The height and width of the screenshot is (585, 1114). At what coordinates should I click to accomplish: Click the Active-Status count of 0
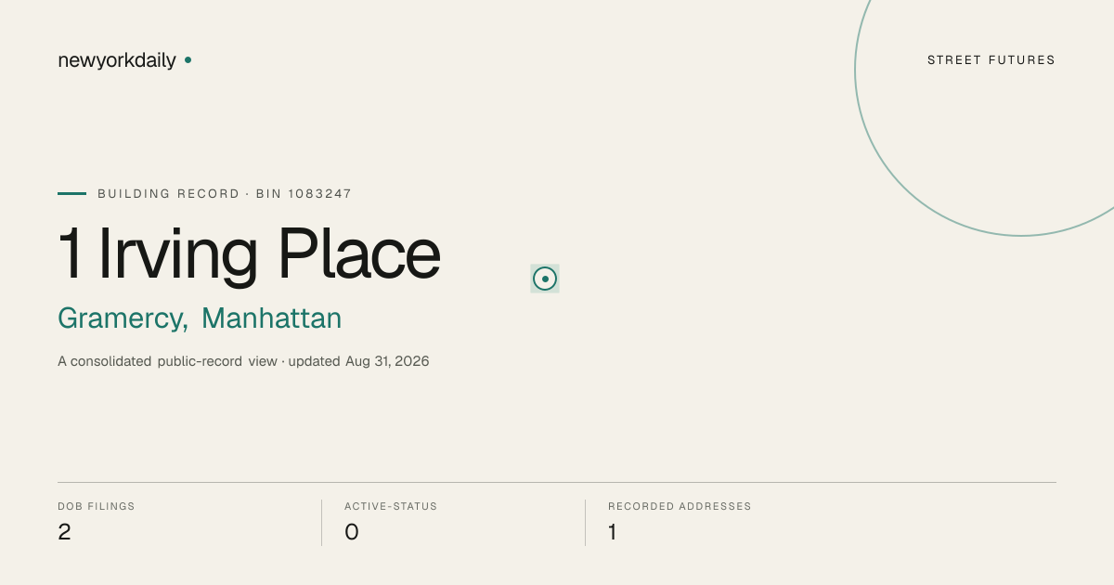point(352,532)
